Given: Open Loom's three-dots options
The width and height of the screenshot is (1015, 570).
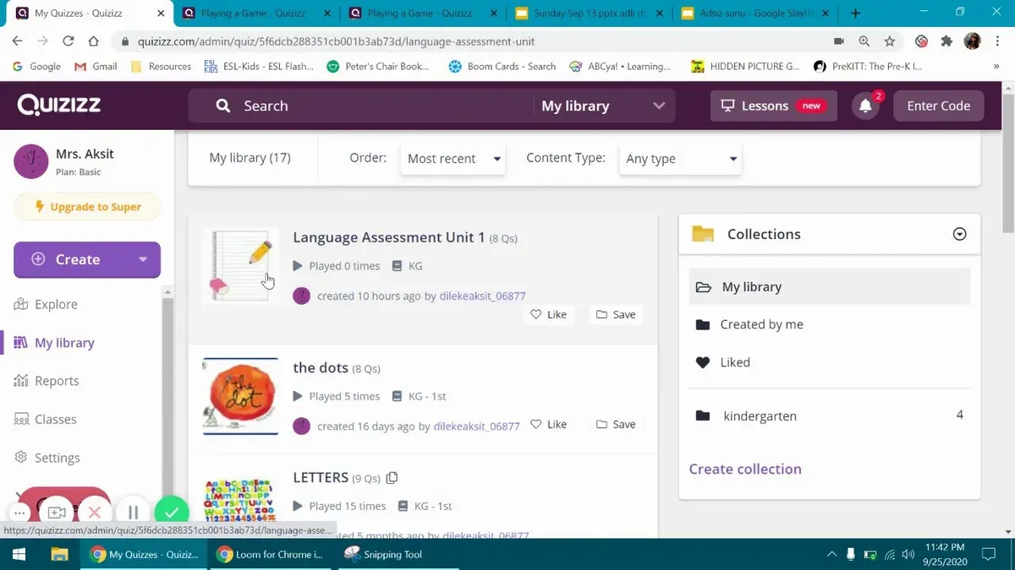Looking at the screenshot, I should 19,513.
